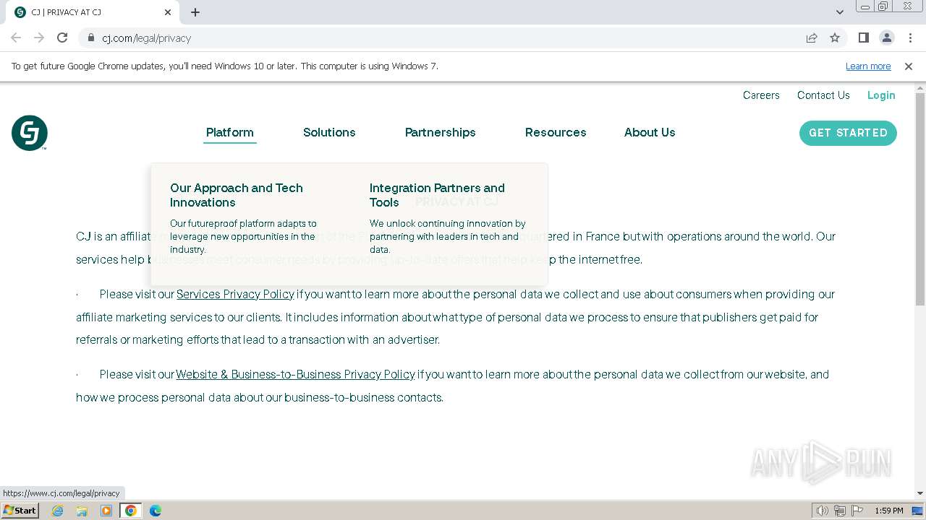This screenshot has width=926, height=520.
Task: Open Website & Business-to-Business Privacy Policy link
Action: coord(295,374)
